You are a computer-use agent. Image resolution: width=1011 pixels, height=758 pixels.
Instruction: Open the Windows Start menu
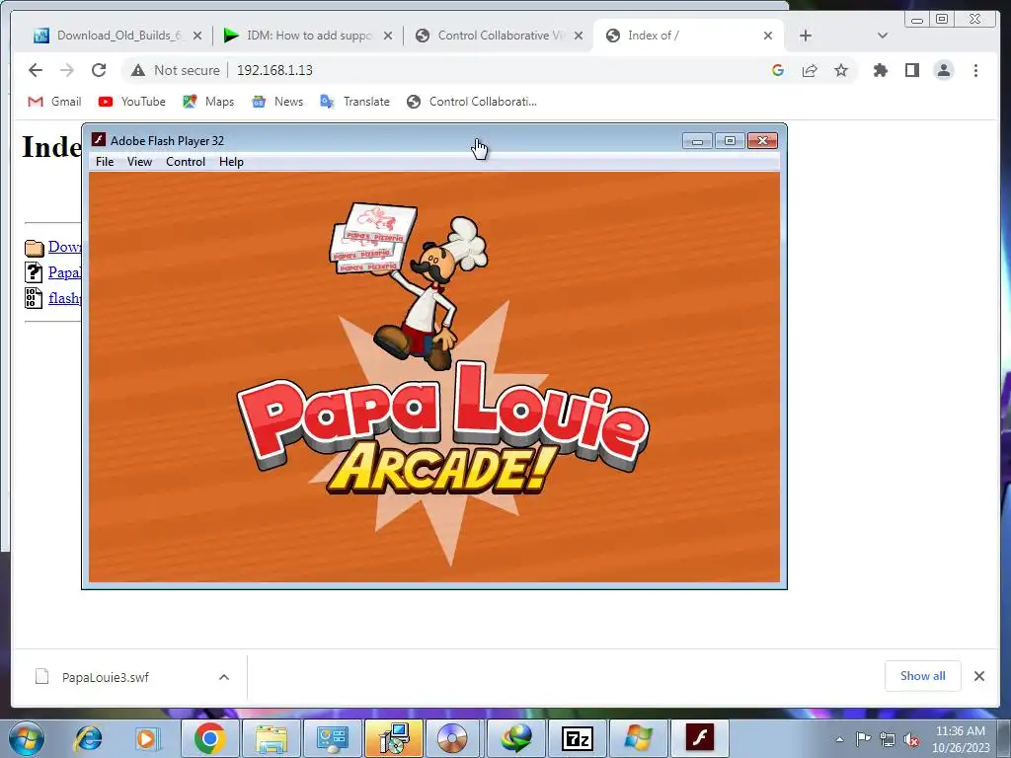click(27, 738)
